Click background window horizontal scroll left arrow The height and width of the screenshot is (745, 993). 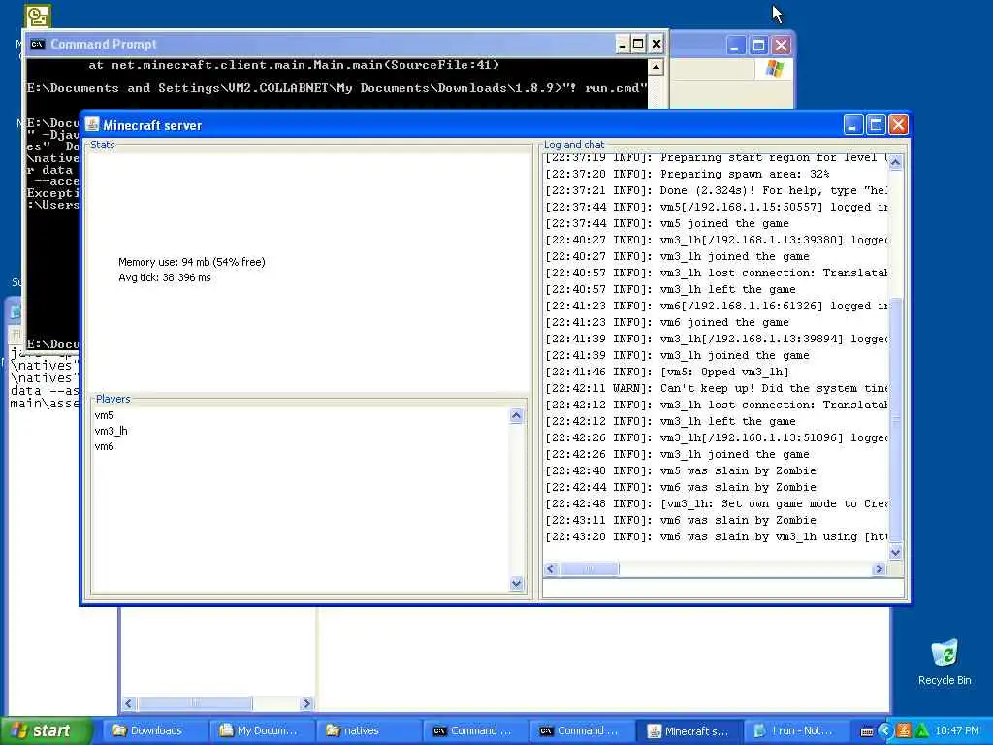129,703
